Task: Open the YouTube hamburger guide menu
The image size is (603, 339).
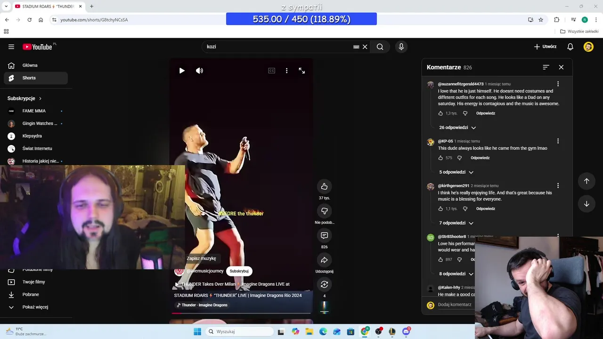Action: pyautogui.click(x=11, y=47)
